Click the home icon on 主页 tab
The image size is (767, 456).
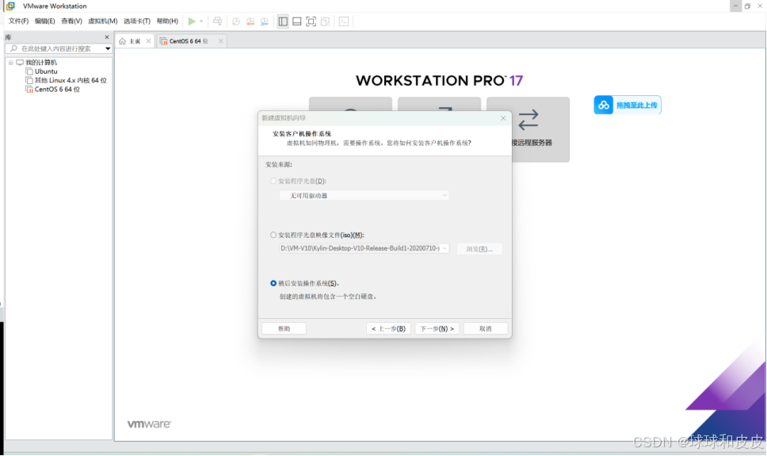click(122, 41)
